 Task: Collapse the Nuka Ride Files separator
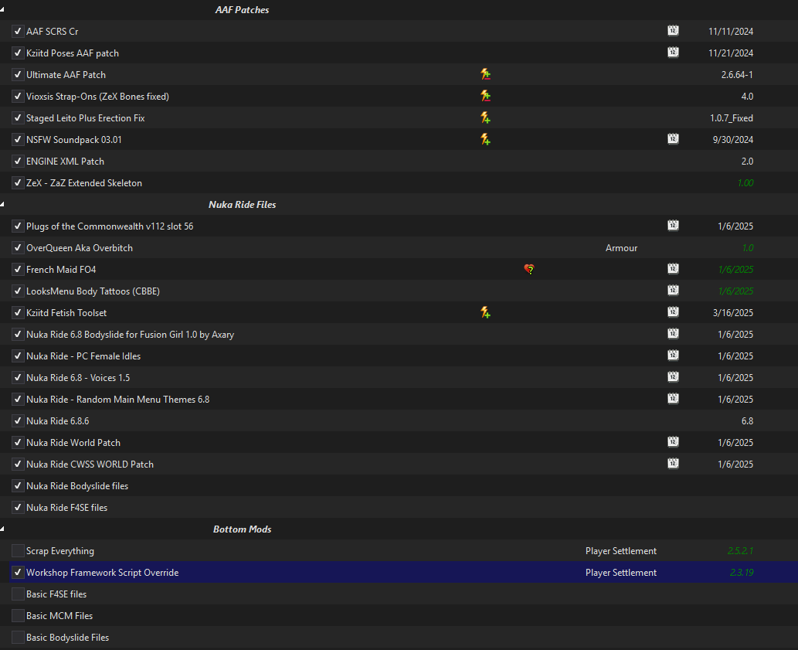2,204
